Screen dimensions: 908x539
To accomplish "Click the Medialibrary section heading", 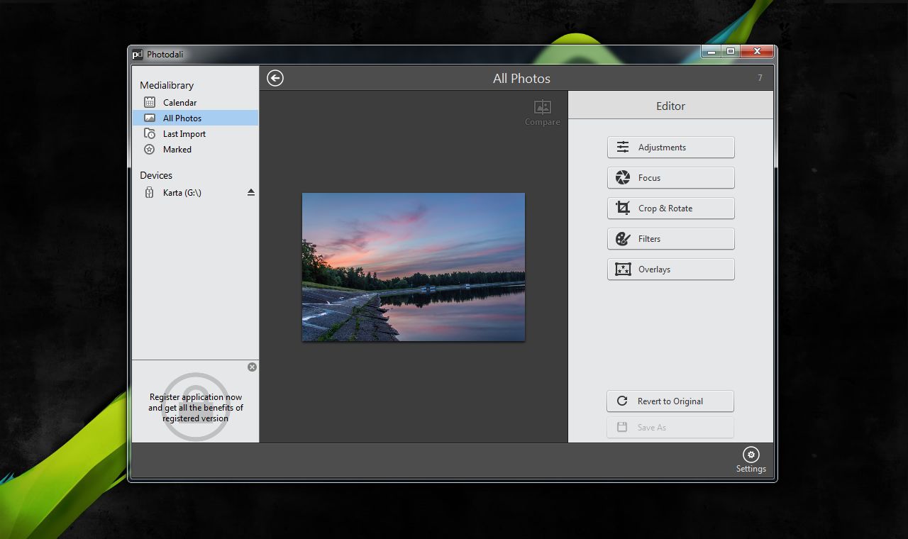I will tap(167, 85).
